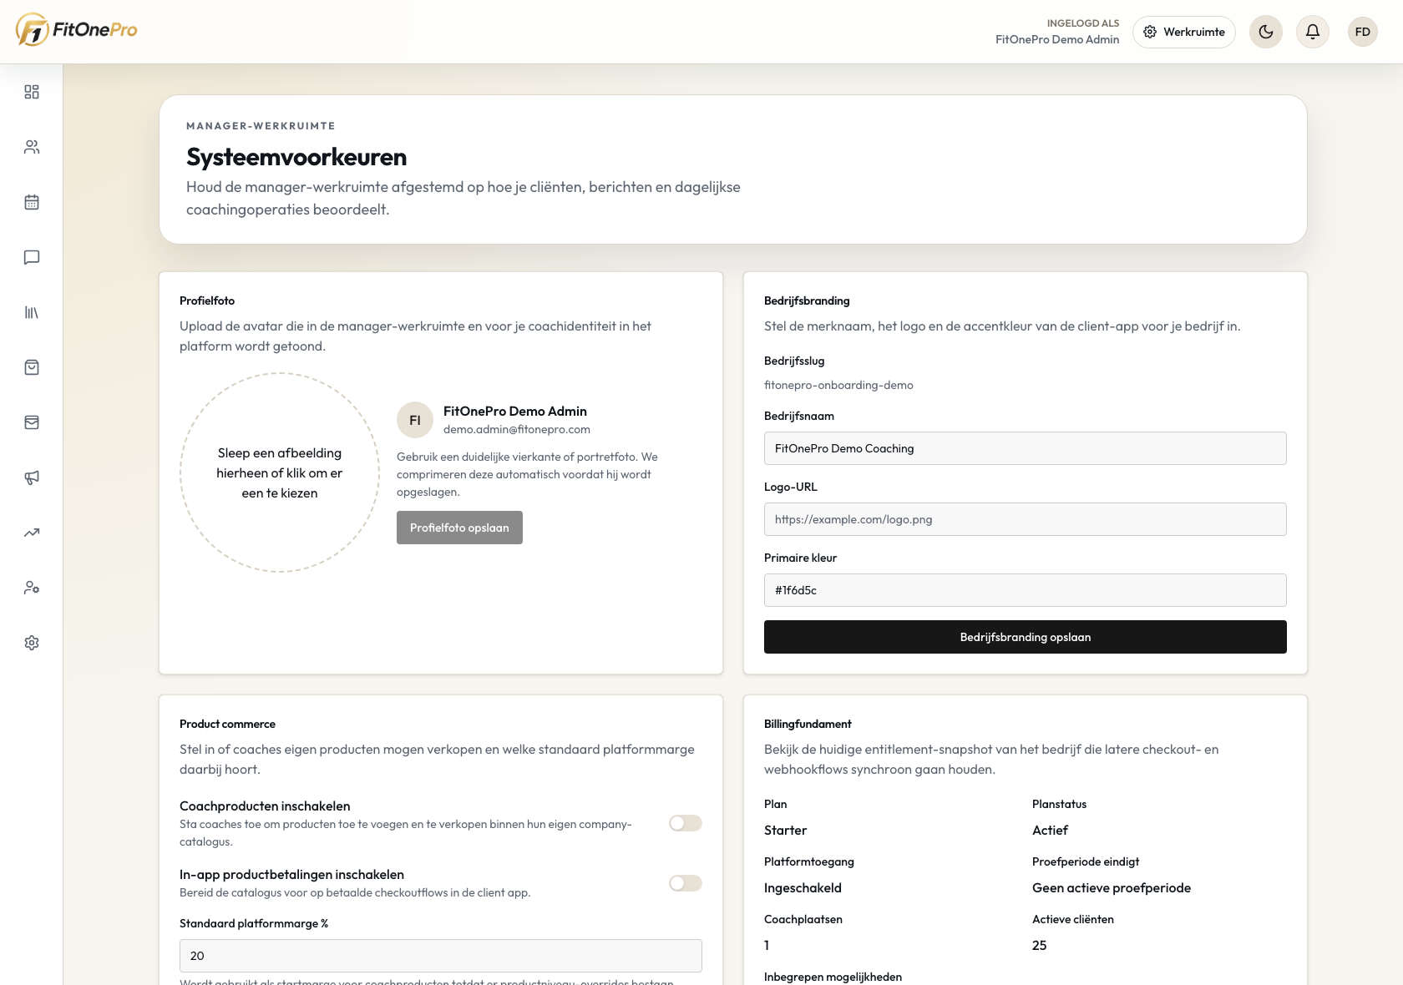Open the shopping bag icon in sidebar
This screenshot has height=985, width=1403.
[32, 367]
